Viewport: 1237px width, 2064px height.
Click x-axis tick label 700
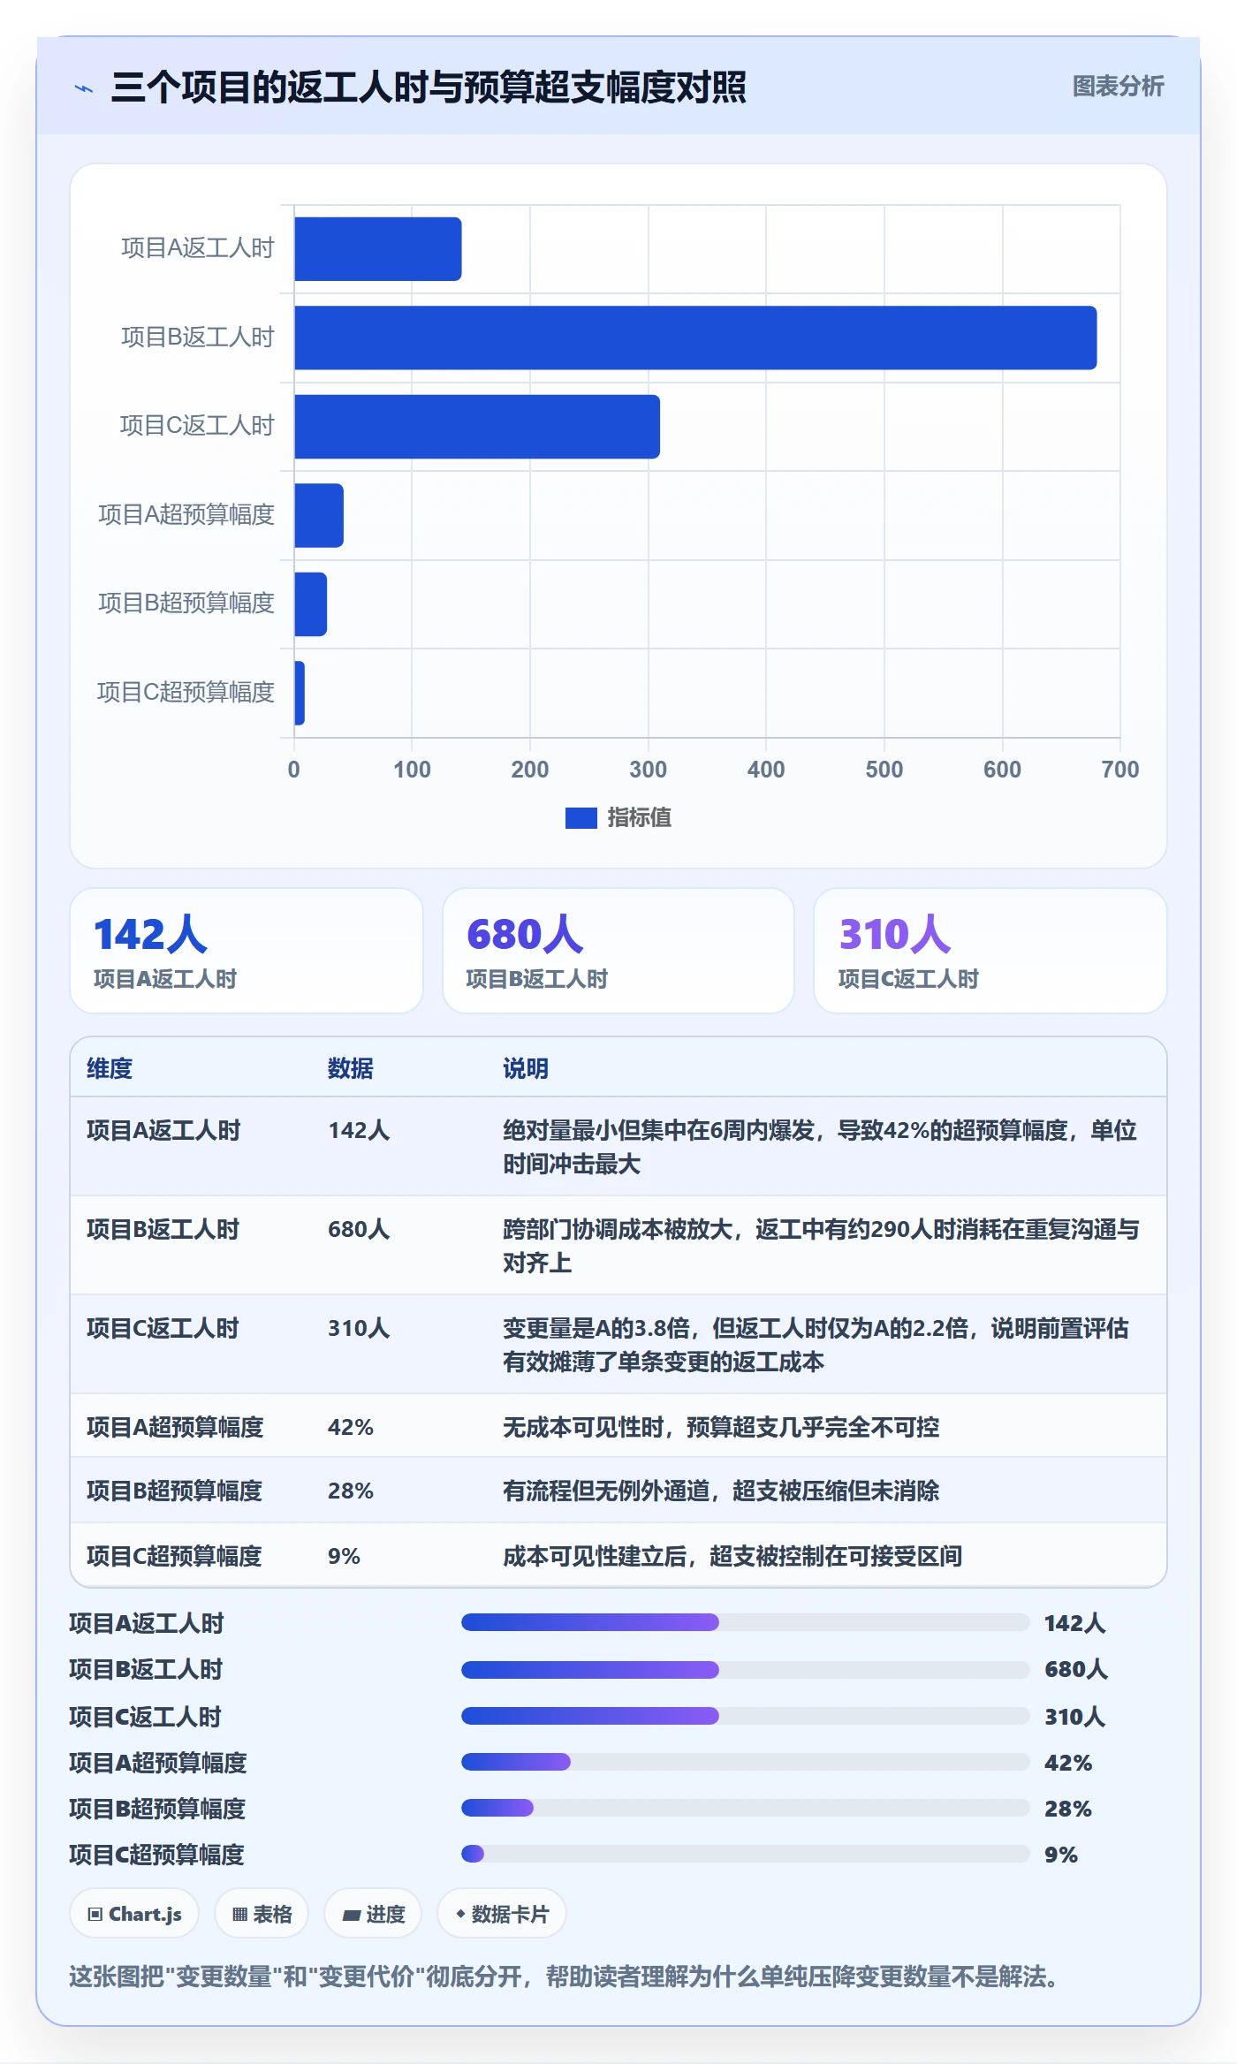(1119, 770)
